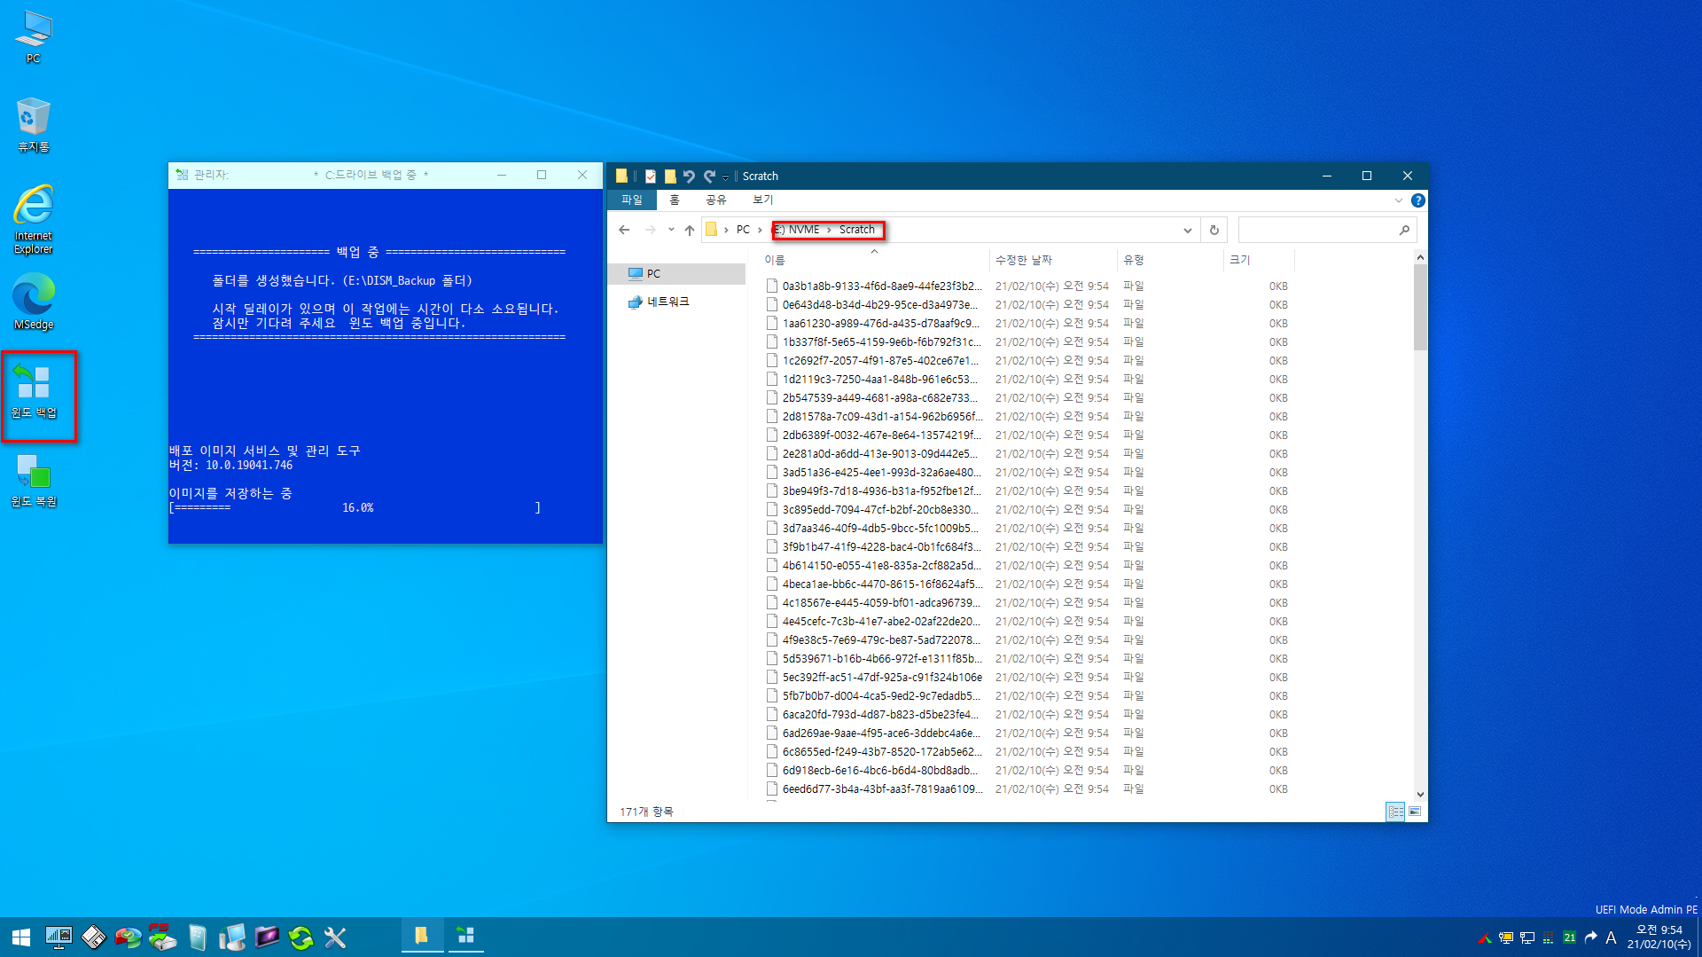Open Explorer help question mark

click(x=1418, y=200)
